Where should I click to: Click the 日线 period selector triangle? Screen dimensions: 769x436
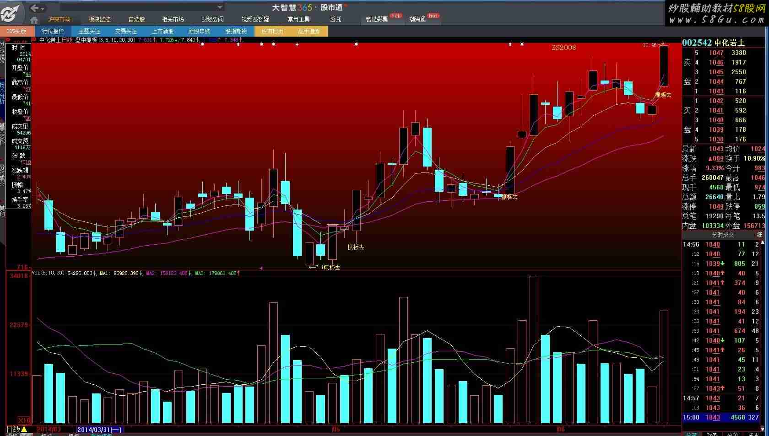click(x=24, y=430)
